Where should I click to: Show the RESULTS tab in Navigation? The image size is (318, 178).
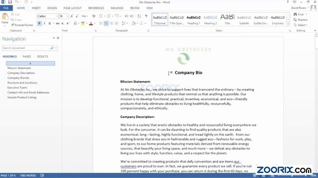point(42,56)
